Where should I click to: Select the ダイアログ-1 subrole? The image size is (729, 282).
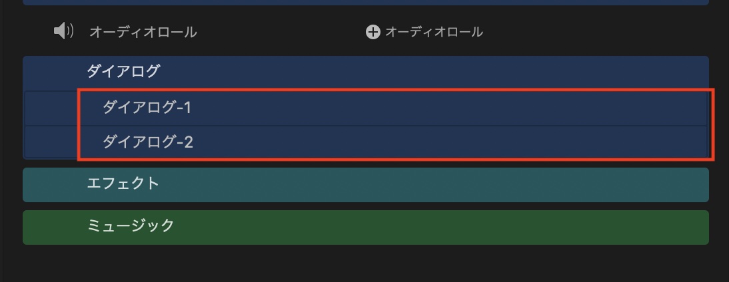[x=393, y=108]
